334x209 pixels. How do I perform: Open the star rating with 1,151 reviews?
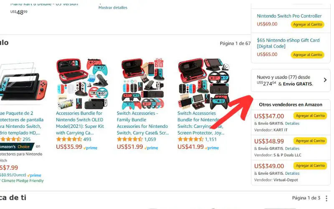[x=190, y=139]
